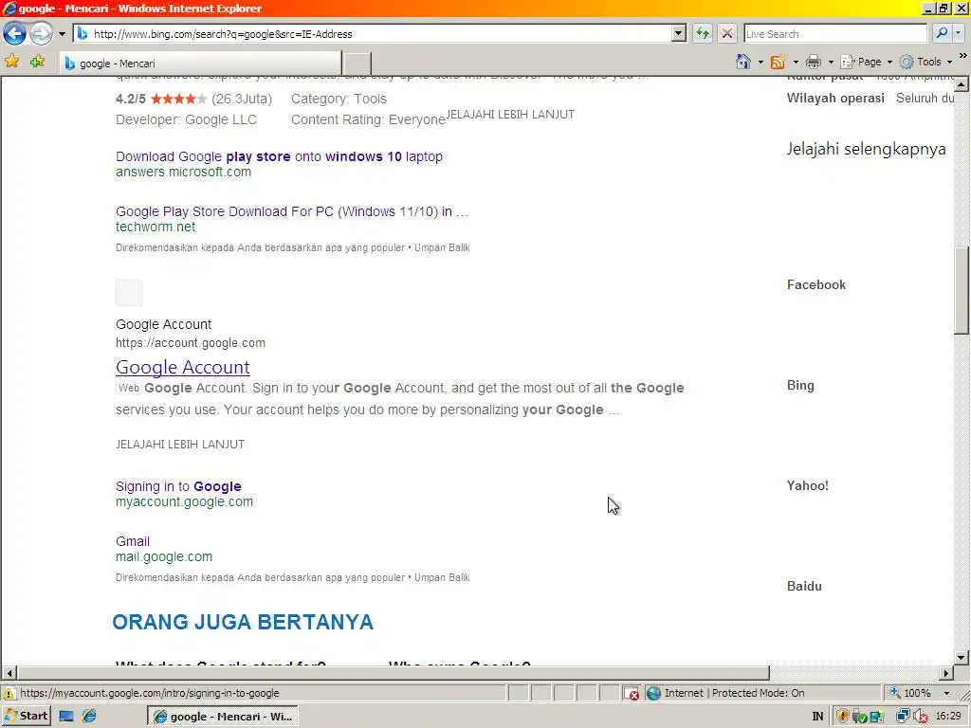Click the Jelajahi selengkapnya heading
This screenshot has height=728, width=971.
(866, 149)
